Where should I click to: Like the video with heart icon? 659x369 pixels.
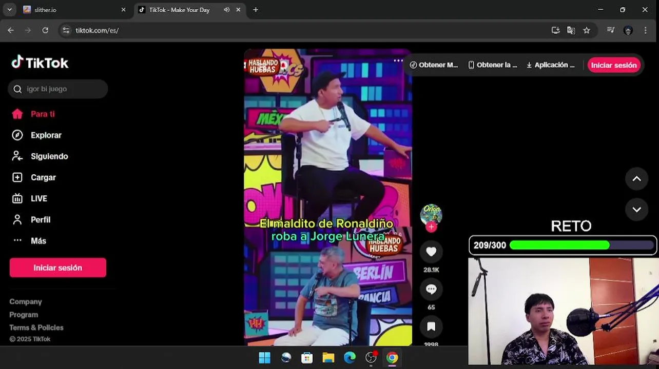click(x=431, y=252)
